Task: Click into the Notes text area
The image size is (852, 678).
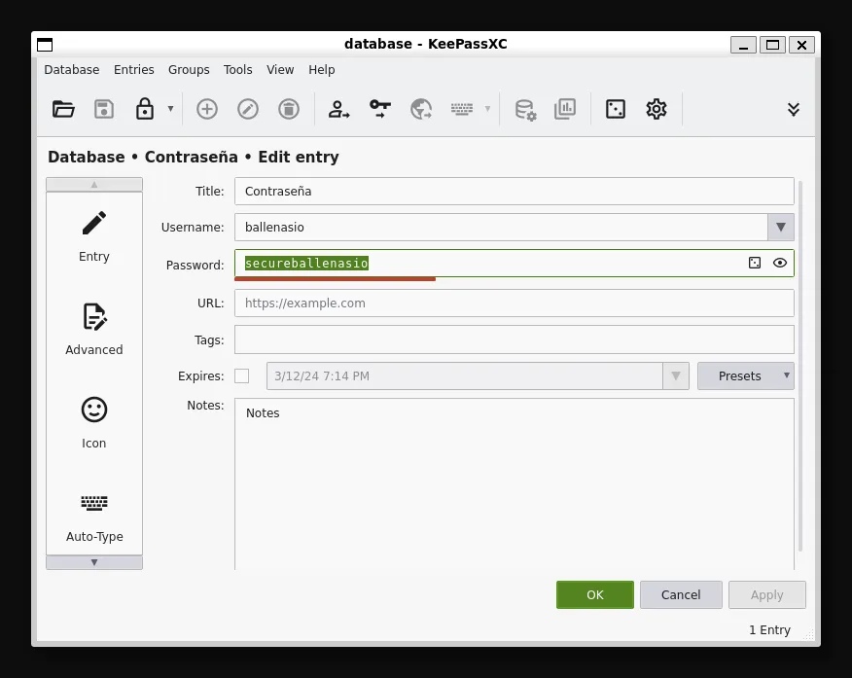Action: pos(515,484)
